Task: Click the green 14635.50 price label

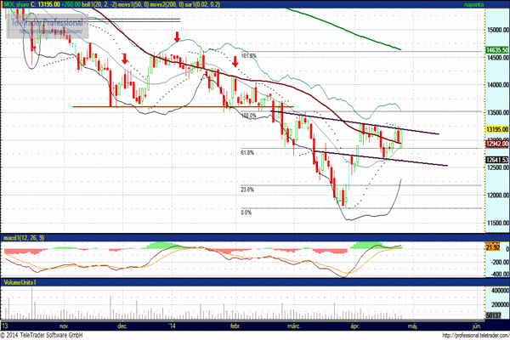Action: tap(496, 50)
